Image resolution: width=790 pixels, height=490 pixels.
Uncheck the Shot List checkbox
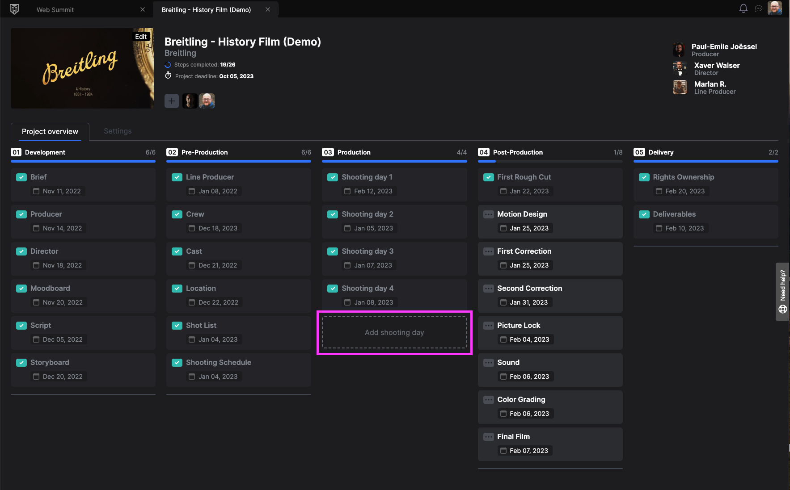[x=177, y=326]
